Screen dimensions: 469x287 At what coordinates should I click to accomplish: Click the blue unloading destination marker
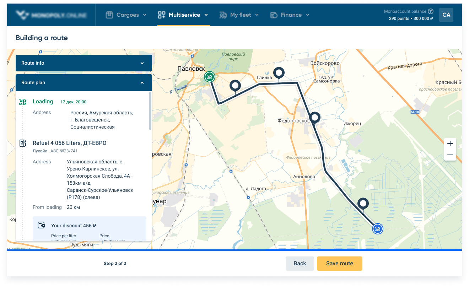point(378,229)
